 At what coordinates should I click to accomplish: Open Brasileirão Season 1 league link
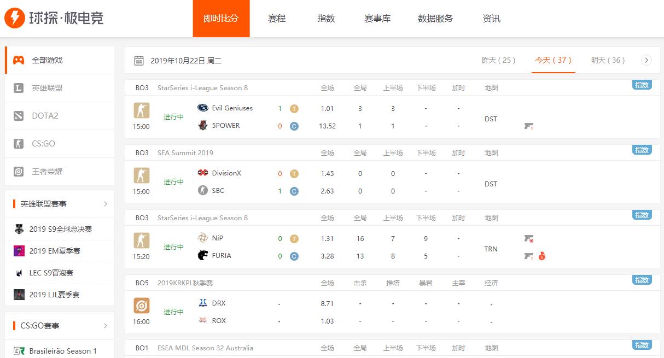click(63, 351)
